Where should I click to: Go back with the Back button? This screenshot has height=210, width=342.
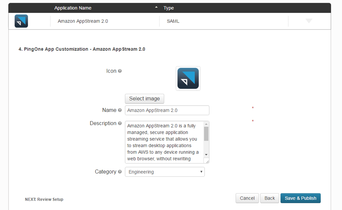[x=269, y=198]
